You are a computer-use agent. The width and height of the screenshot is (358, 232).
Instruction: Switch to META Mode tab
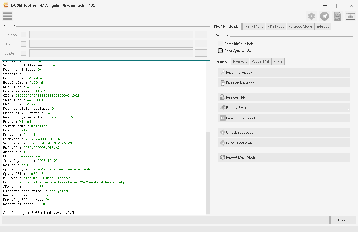point(254,26)
